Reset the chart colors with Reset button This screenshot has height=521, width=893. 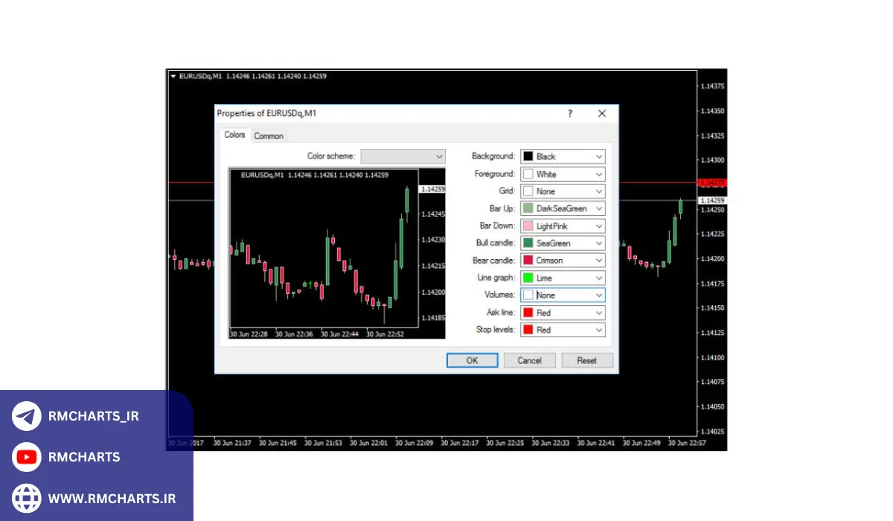pyautogui.click(x=586, y=360)
